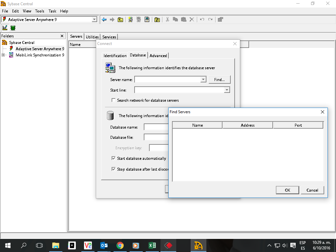Enable Search network for database servers
The height and width of the screenshot is (252, 336).
click(114, 100)
